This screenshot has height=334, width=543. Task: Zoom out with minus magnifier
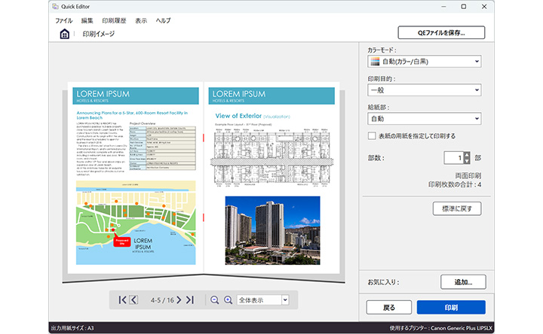214,300
